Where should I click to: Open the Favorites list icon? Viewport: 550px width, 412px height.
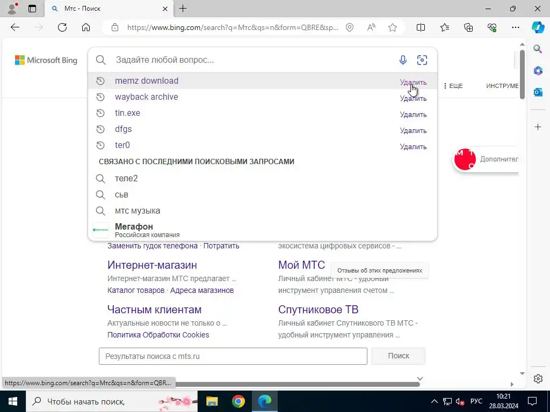[x=444, y=27]
